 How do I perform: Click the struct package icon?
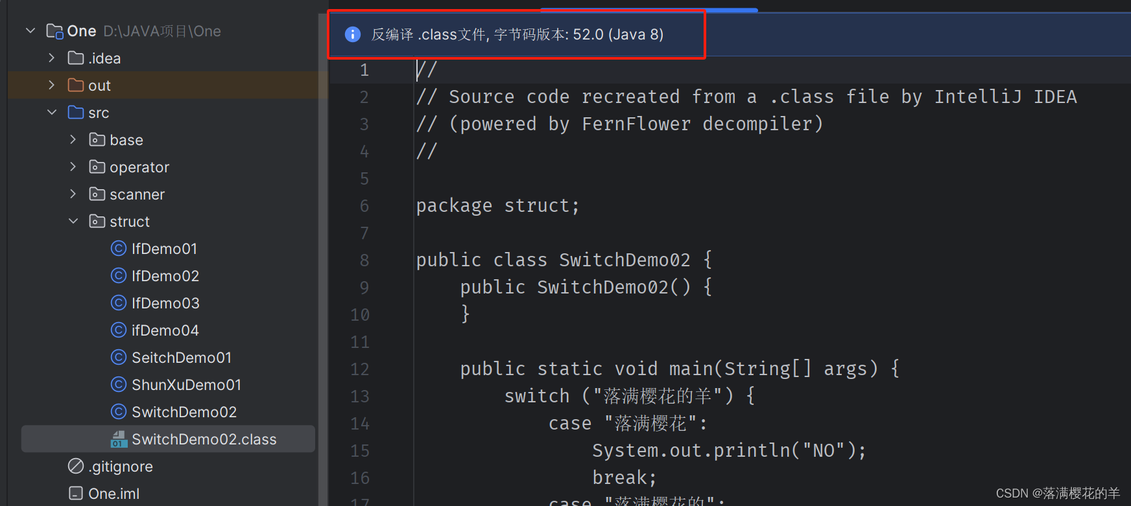[97, 221]
